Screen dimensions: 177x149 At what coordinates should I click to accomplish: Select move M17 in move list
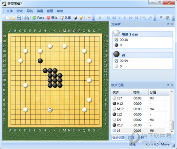tap(140, 109)
